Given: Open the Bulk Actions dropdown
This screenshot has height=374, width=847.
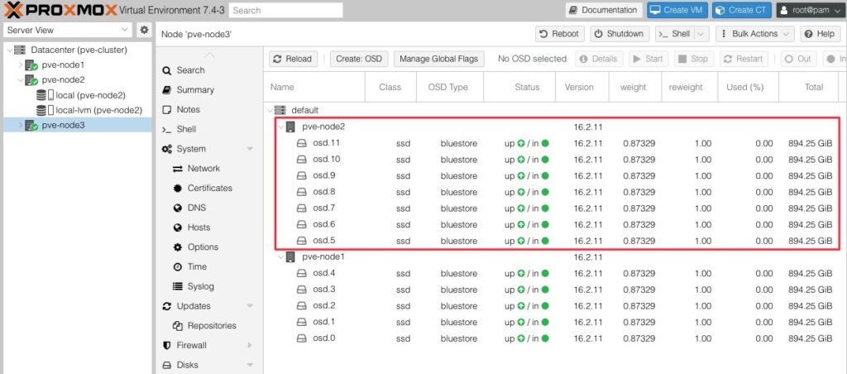Looking at the screenshot, I should click(754, 33).
